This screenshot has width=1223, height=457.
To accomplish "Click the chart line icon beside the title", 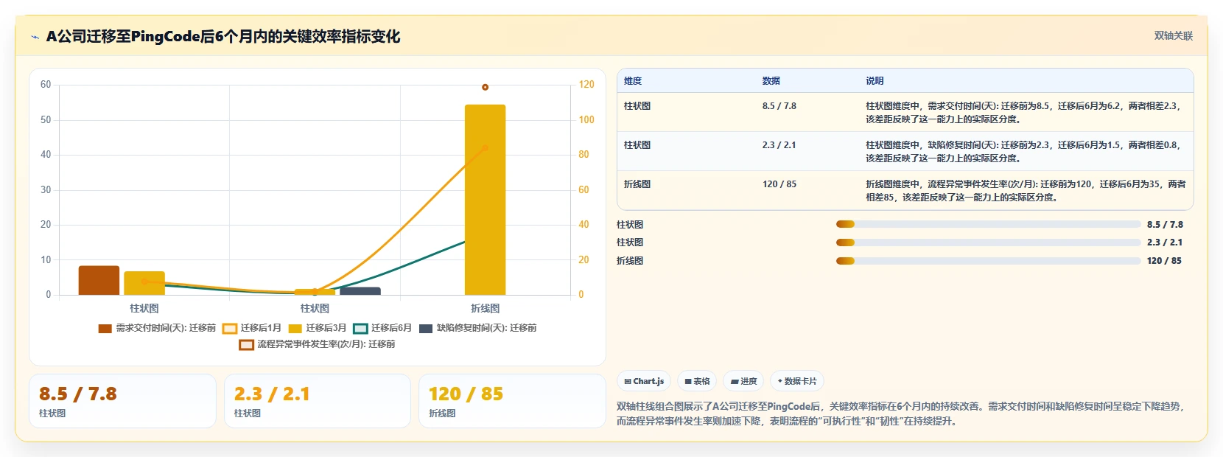I will (35, 37).
